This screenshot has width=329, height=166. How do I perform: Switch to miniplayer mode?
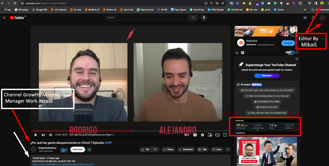click(x=210, y=135)
